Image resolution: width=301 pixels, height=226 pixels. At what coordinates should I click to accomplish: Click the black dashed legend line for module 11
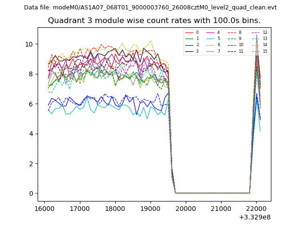coord(232,51)
